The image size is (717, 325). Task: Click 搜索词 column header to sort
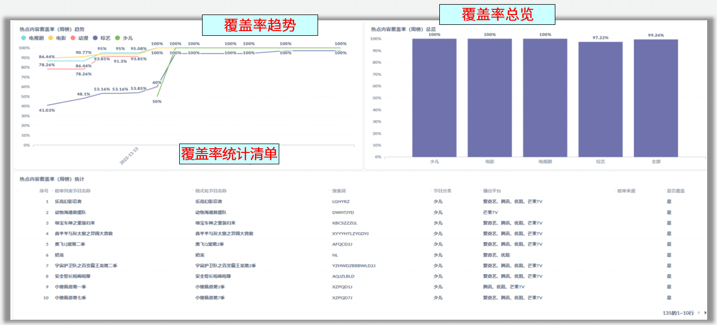[x=339, y=190]
